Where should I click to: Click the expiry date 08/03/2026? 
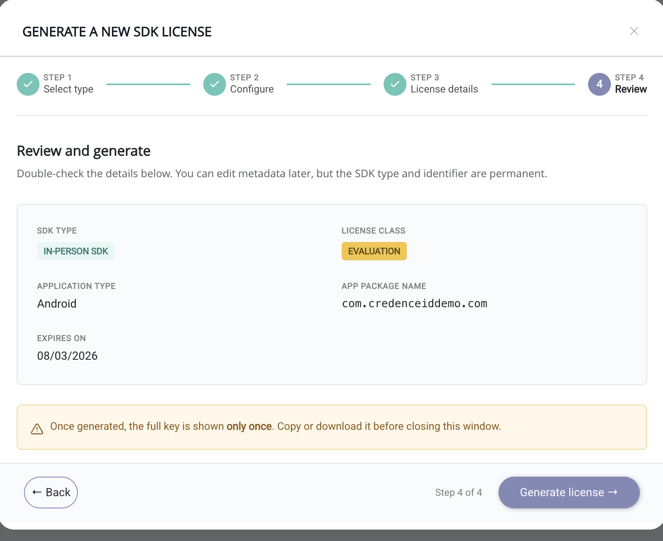(67, 356)
